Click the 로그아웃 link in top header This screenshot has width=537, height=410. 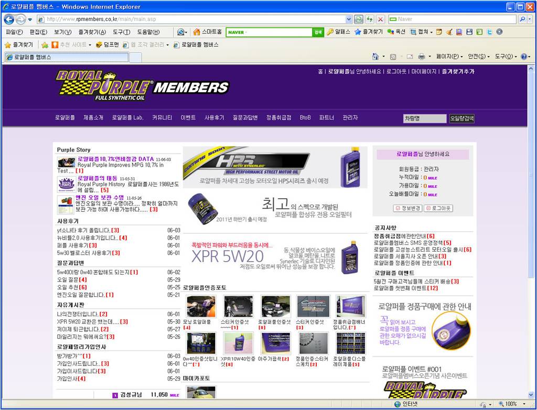pos(396,72)
